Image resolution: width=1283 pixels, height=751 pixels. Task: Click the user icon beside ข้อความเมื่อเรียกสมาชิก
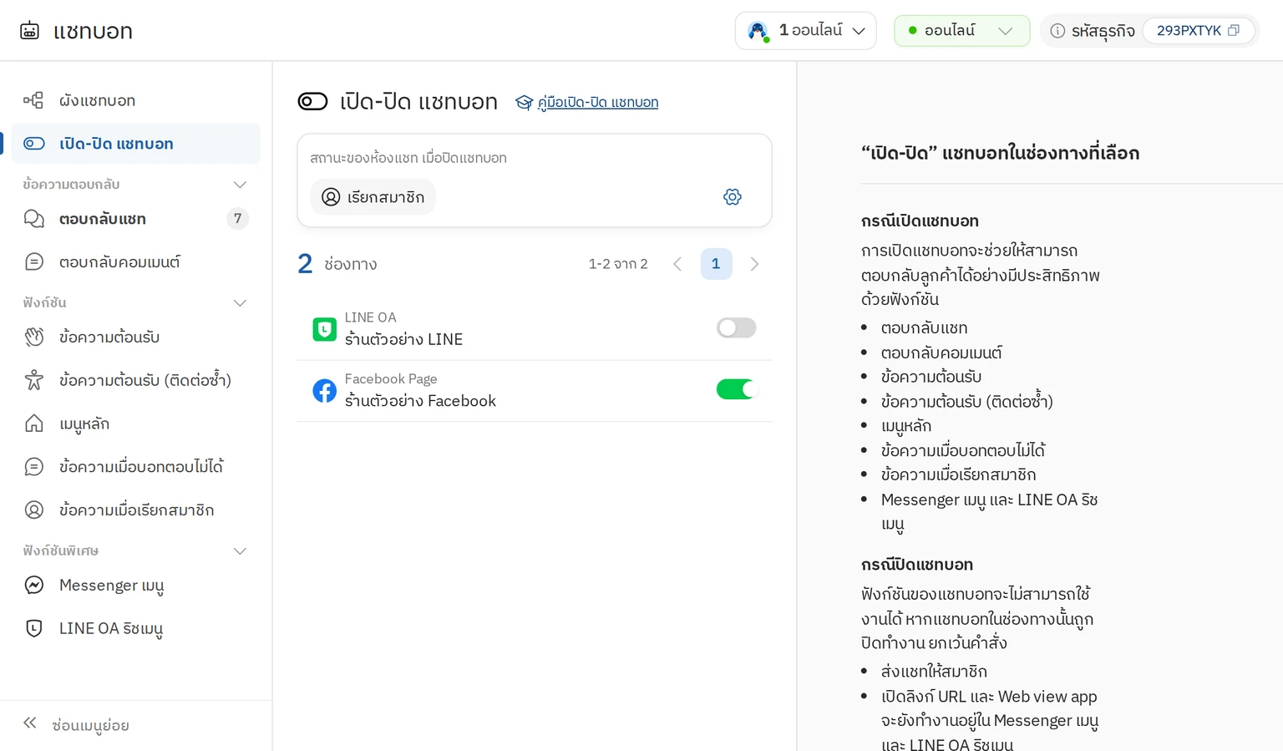pyautogui.click(x=33, y=510)
